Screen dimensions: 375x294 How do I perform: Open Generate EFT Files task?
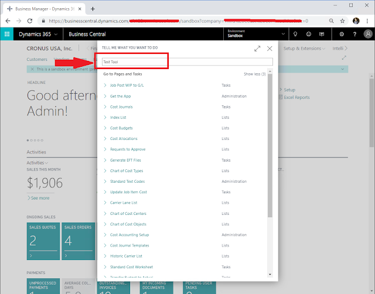pos(125,160)
